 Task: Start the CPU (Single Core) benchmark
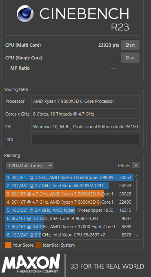click(x=130, y=58)
